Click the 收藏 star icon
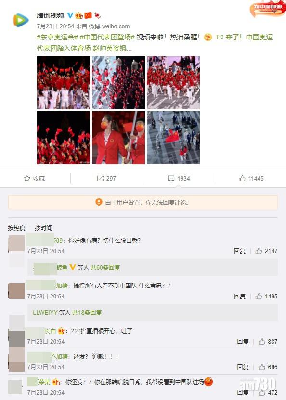This screenshot has height=400, width=286. 27,178
